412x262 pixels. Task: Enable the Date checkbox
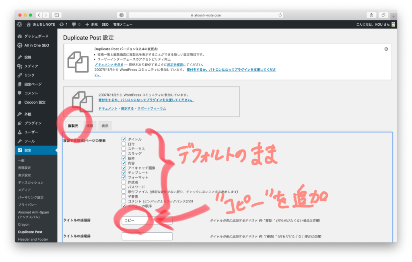coord(124,144)
